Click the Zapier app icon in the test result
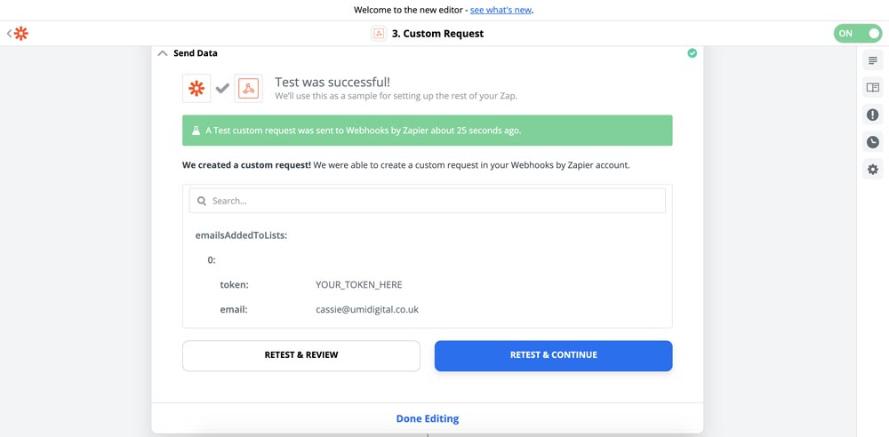Viewport: 889px width, 437px height. (x=196, y=88)
